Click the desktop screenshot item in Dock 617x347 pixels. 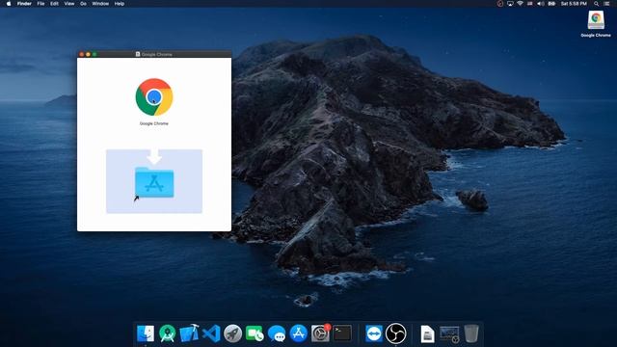[449, 334]
